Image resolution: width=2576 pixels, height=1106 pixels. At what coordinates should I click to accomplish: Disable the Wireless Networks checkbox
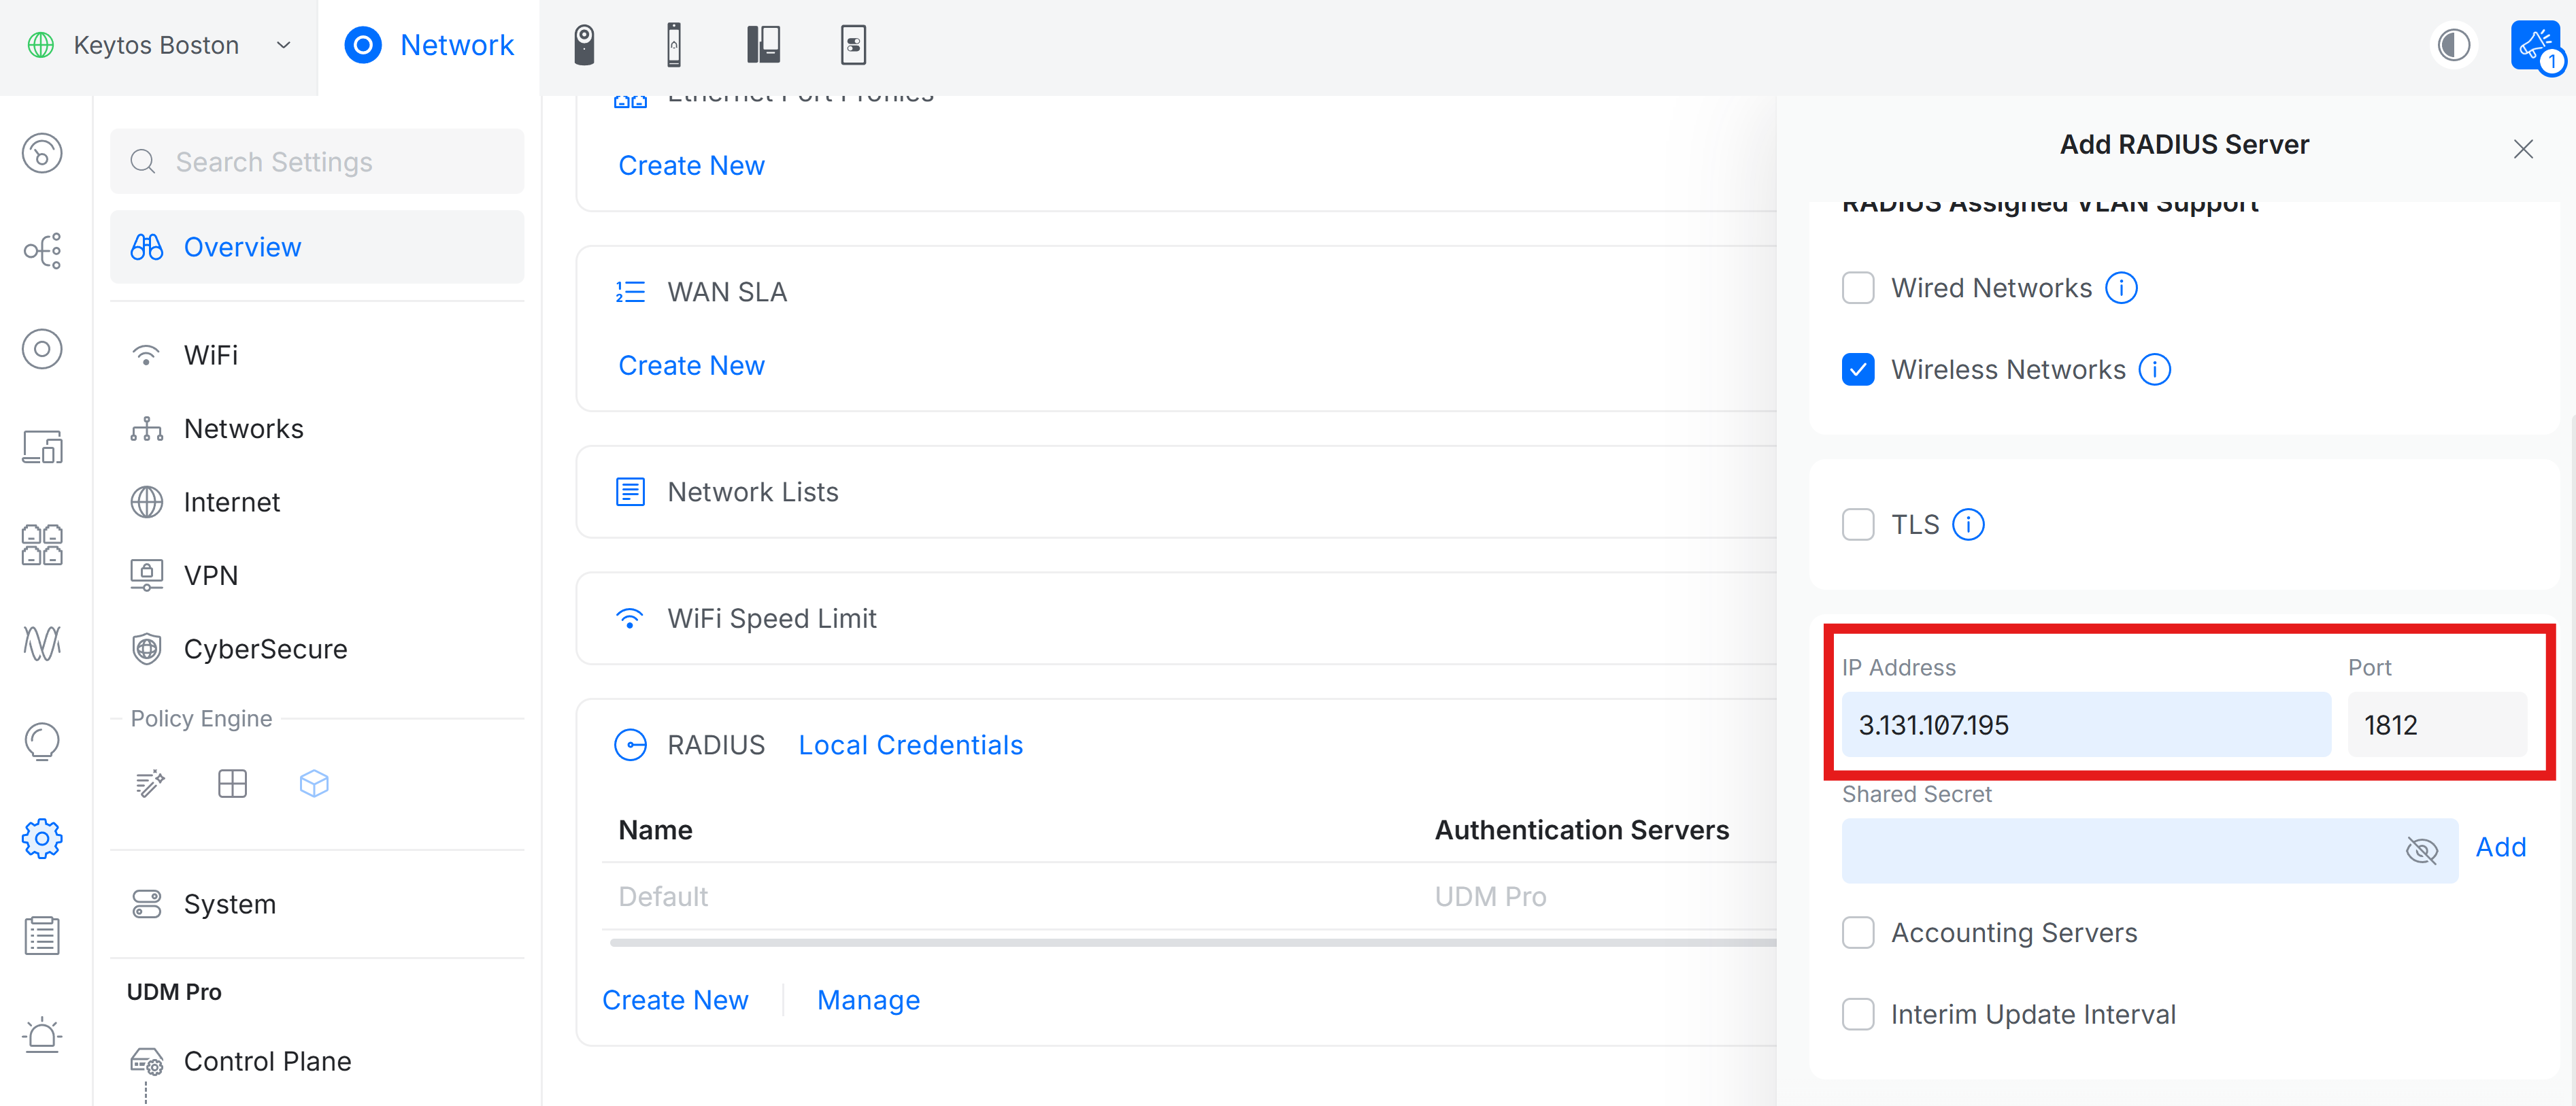(1858, 369)
